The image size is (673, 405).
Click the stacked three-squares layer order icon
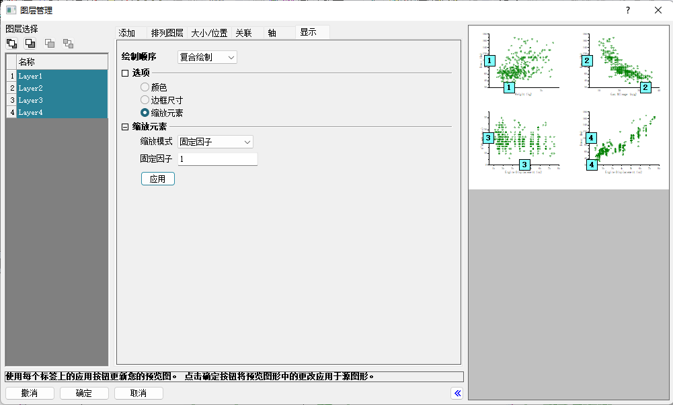(12, 44)
